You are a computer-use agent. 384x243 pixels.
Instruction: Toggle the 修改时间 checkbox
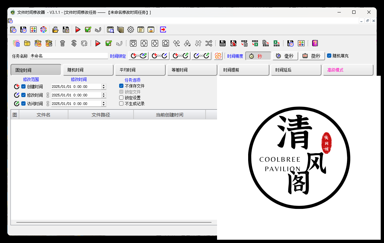click(24, 95)
